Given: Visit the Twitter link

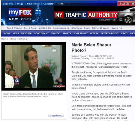Looking at the screenshot, I should [61, 4].
